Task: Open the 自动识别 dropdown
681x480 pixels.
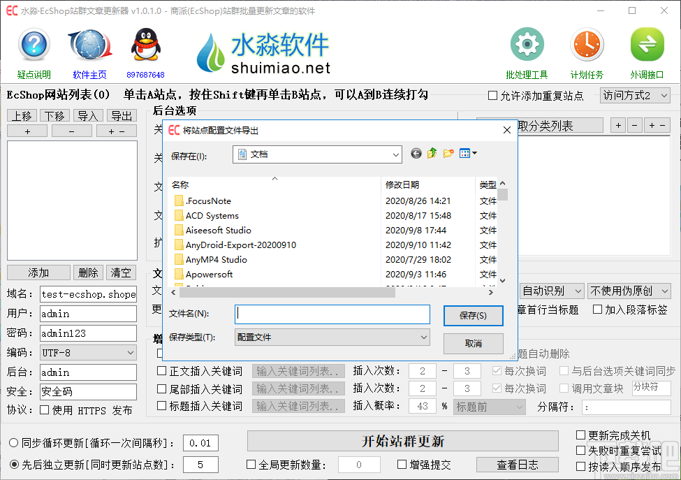Action: pyautogui.click(x=551, y=291)
